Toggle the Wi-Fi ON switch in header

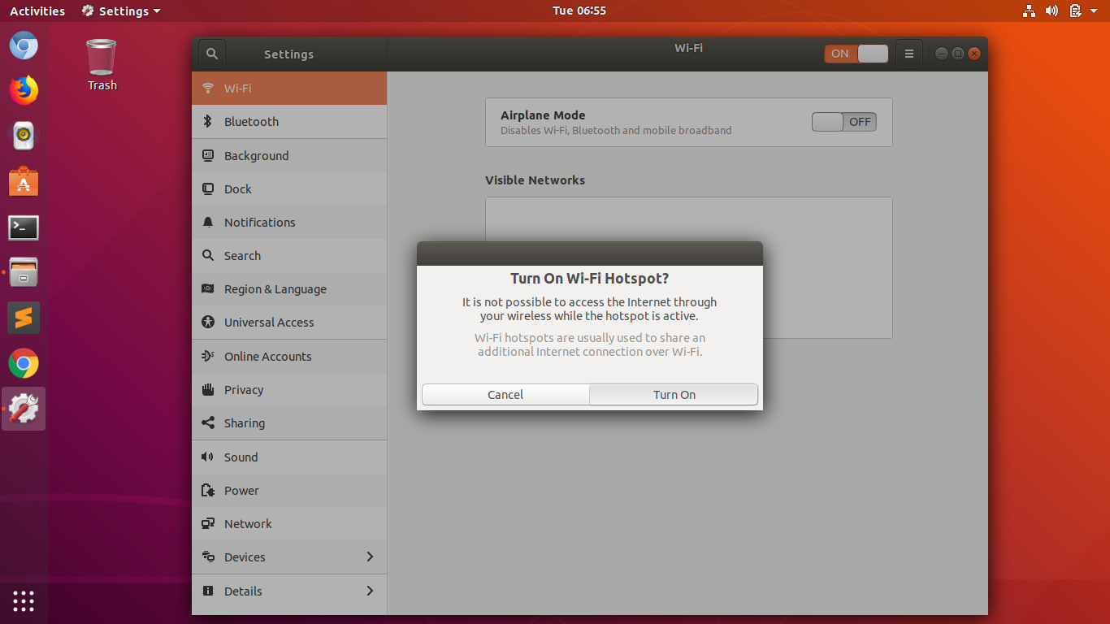click(856, 54)
